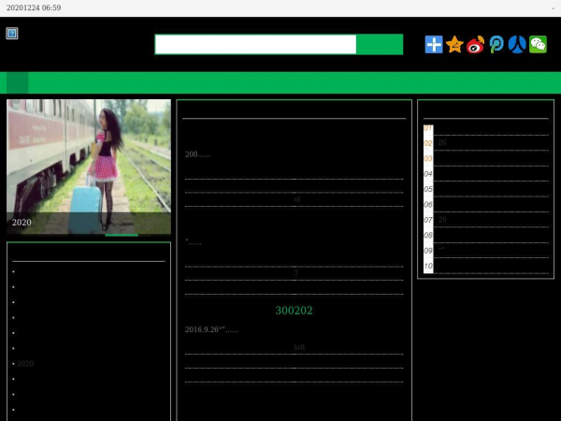Open the center article link showing "7"
This screenshot has width=561, height=421.
point(295,273)
